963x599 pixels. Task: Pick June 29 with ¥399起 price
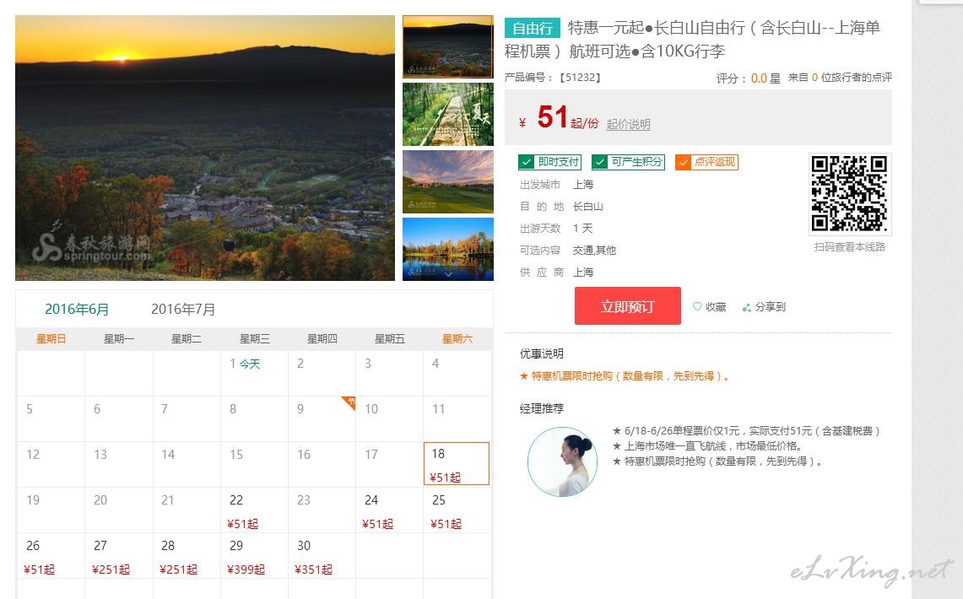254,555
